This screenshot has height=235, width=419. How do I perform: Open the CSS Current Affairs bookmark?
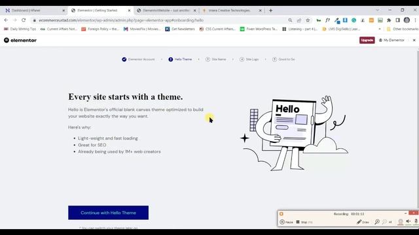click(217, 29)
